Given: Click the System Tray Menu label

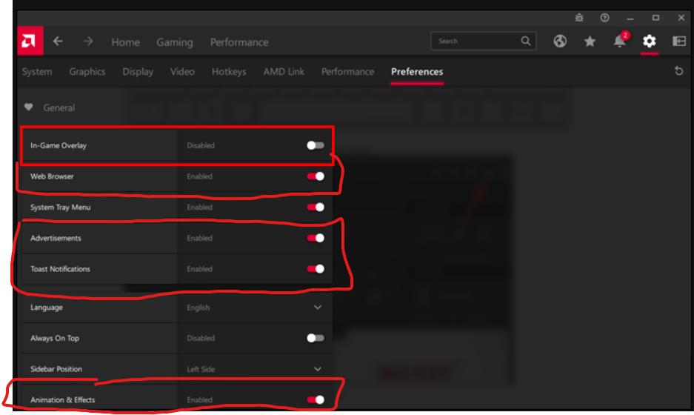Looking at the screenshot, I should [61, 207].
